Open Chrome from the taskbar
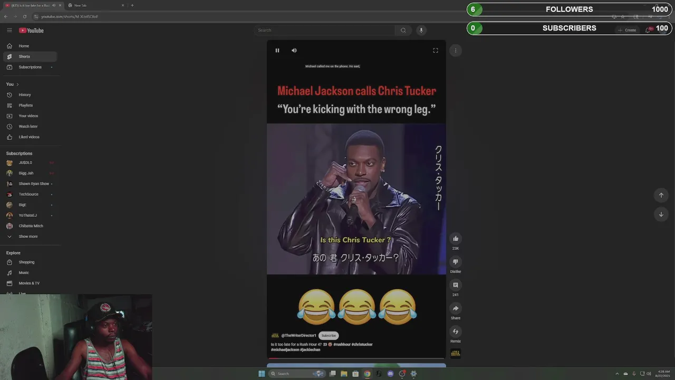 click(367, 374)
